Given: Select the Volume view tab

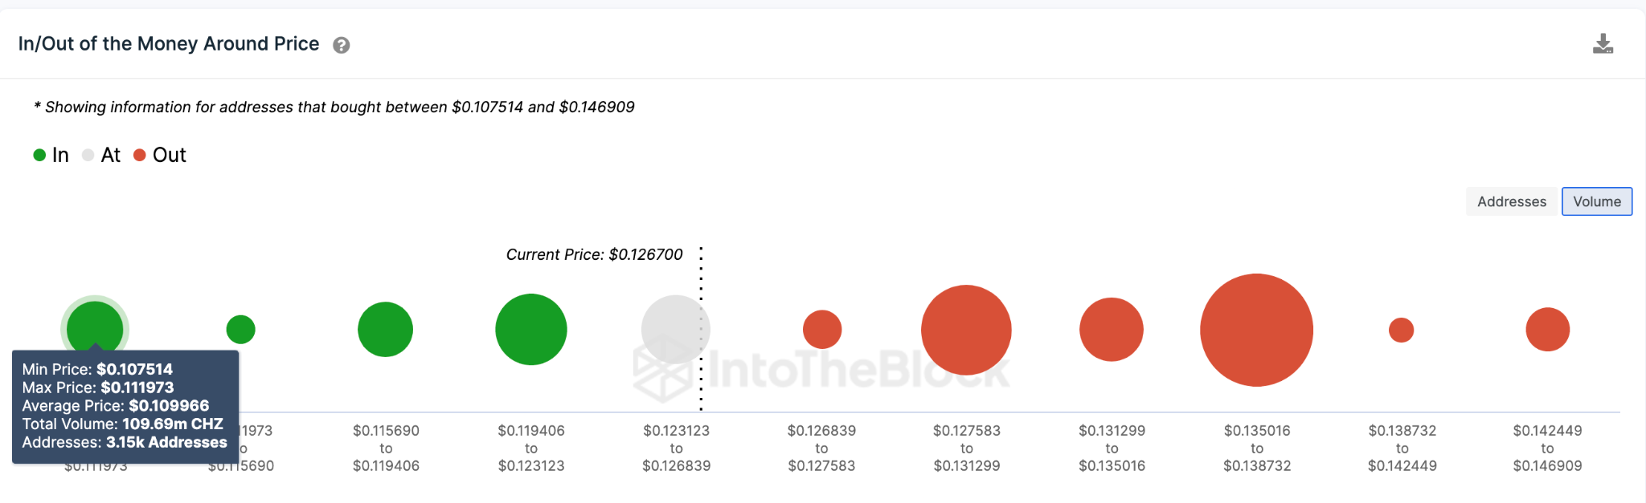Looking at the screenshot, I should coord(1596,201).
